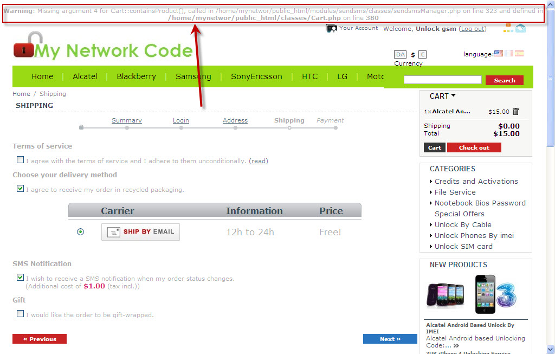Agree to the terms of service checkbox
555x354 pixels.
pos(21,160)
